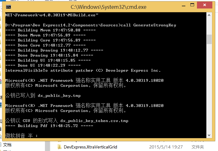Click the 'Building Drawing 19:48:12.77' line
This screenshot has height=151, width=218.
click(54, 50)
